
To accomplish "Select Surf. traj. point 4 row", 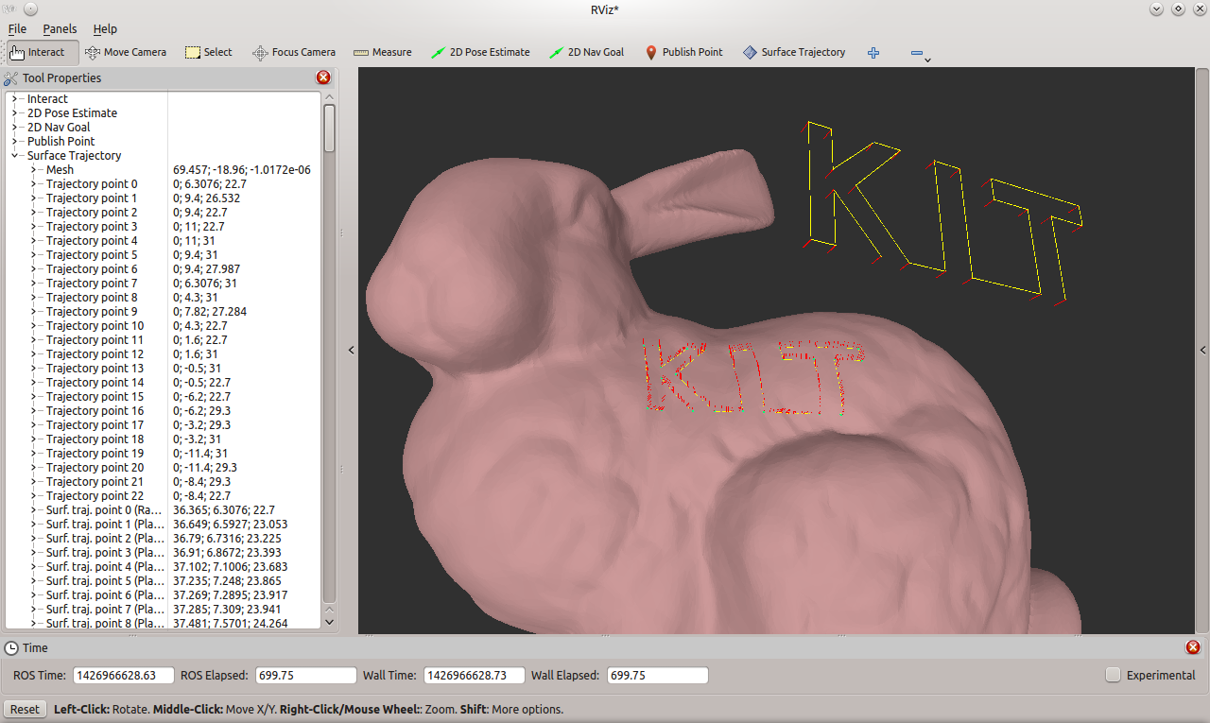I will pos(163,567).
